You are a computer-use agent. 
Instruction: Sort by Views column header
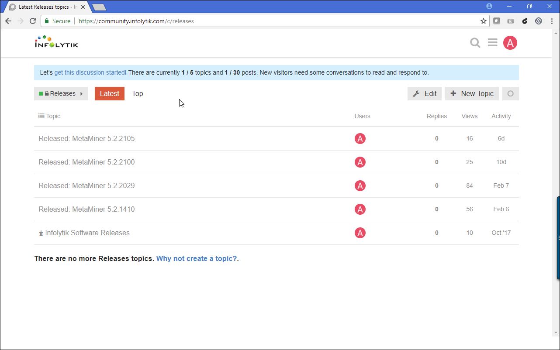pyautogui.click(x=470, y=116)
